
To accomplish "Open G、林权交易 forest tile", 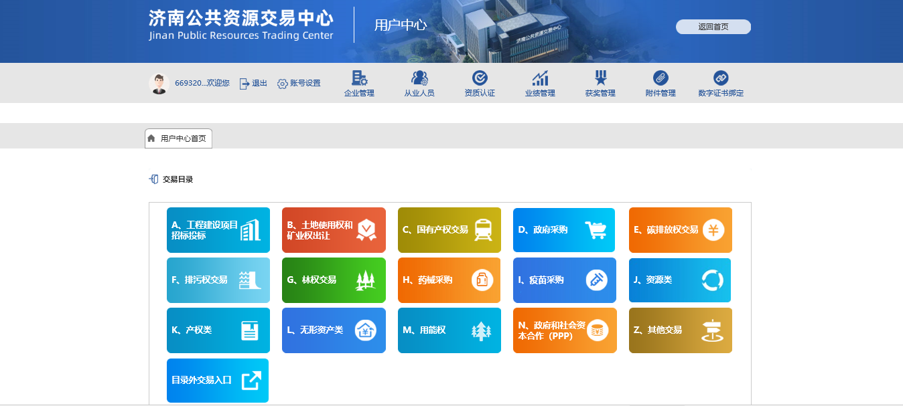I will [334, 280].
